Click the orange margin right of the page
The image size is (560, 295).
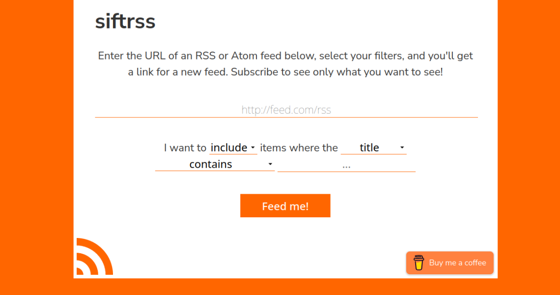[x=529, y=147]
